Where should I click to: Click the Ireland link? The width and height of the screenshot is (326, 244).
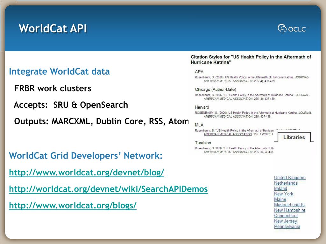280,188
